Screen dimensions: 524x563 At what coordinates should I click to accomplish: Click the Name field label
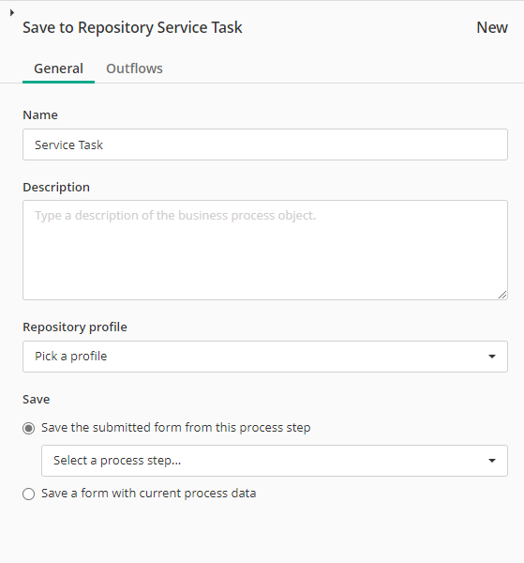(x=40, y=114)
